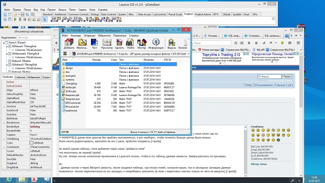This screenshot has height=183, width=325.
Task: Click the Поиск button on the forum
Action: point(287,76)
